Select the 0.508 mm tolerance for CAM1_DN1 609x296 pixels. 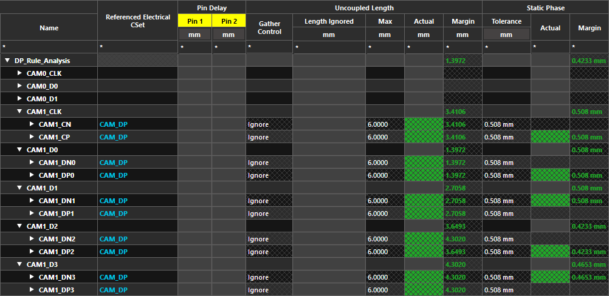pos(506,201)
